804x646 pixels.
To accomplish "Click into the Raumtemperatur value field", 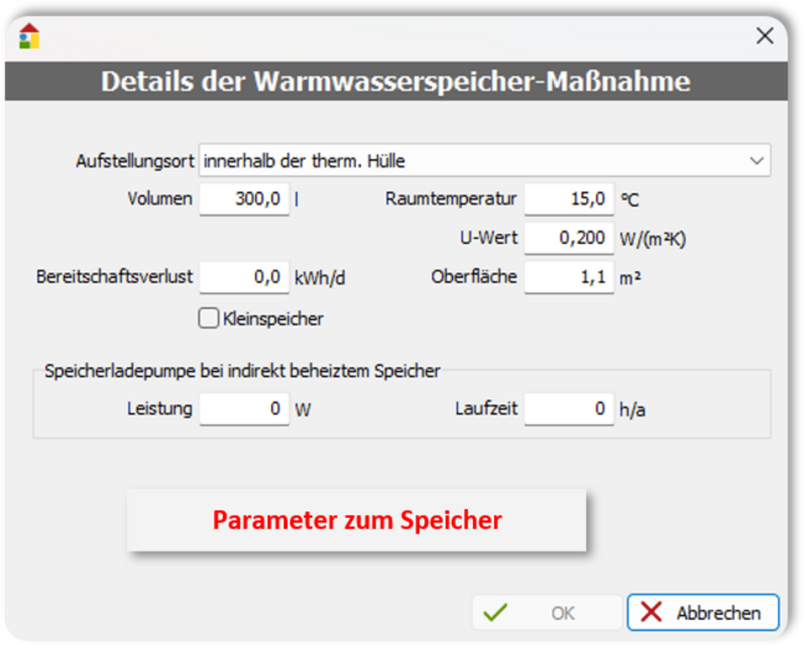I will click(569, 199).
